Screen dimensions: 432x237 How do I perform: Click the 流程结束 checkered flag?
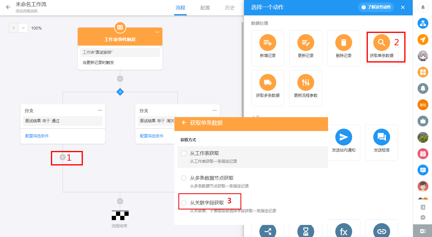point(120,215)
